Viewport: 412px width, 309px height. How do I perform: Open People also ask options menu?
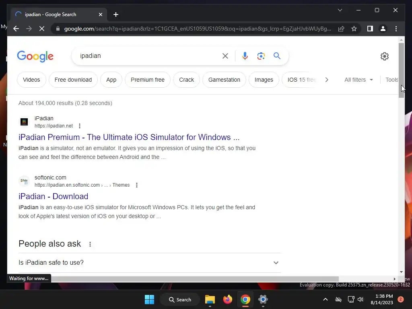click(x=90, y=244)
